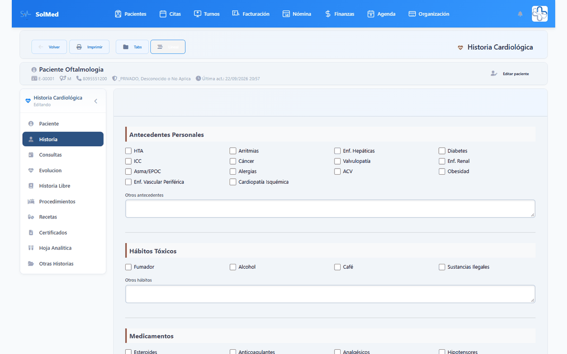Open the Historia Libre sidebar section
The height and width of the screenshot is (354, 567).
(x=63, y=186)
